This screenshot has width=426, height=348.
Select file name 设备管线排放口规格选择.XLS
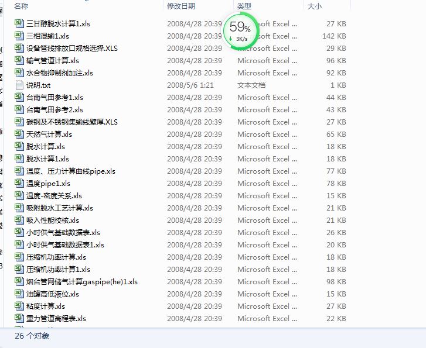click(x=72, y=48)
